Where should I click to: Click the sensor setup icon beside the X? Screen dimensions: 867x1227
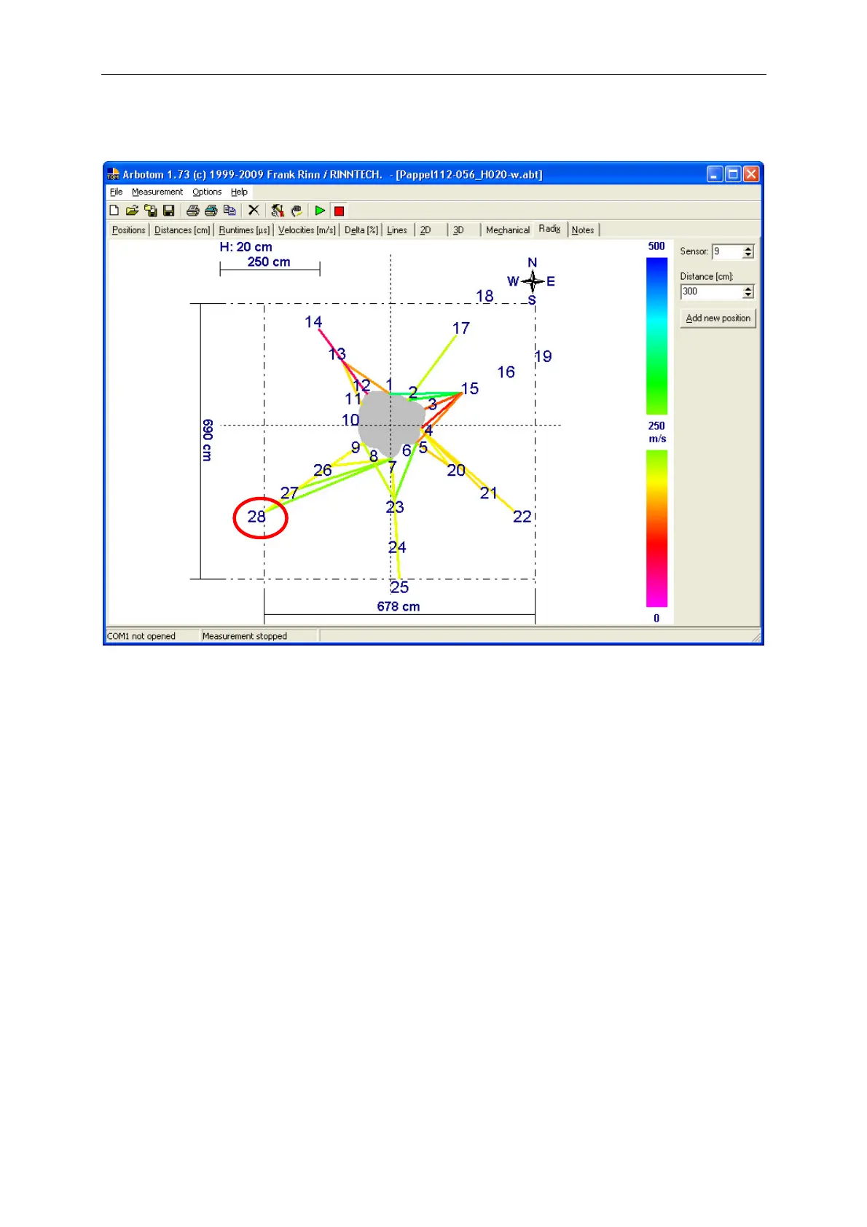tap(278, 211)
